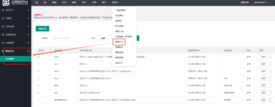The image size is (275, 107).
Task: Click the gear icon beside AI智慧屏
Action: pos(3,43)
